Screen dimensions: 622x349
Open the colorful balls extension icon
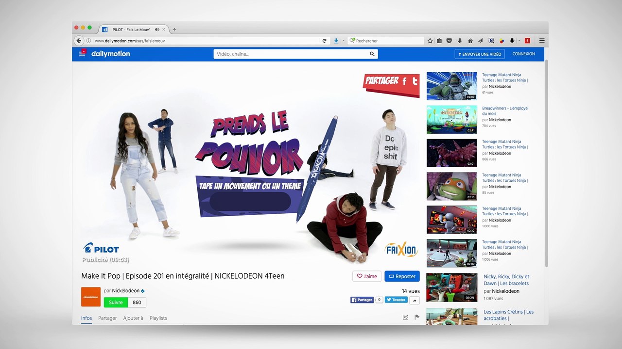501,41
